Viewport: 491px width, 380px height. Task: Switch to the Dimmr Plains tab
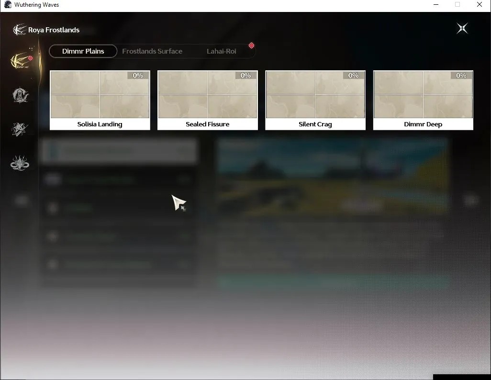[83, 51]
